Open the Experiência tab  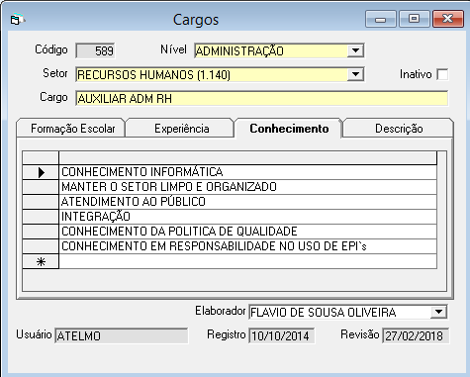tap(180, 129)
